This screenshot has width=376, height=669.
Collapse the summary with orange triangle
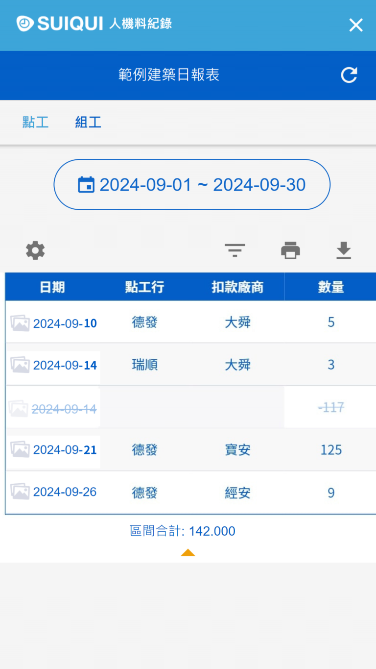pos(188,553)
